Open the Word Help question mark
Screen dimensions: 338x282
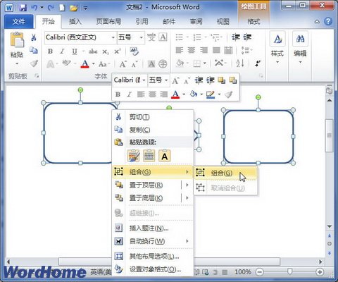pyautogui.click(x=328, y=21)
